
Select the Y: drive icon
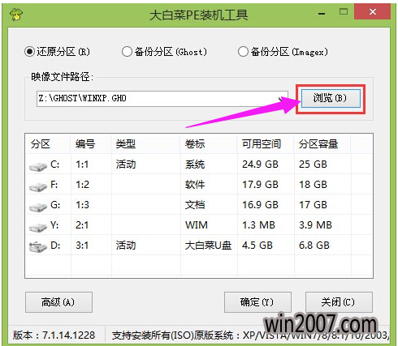pos(38,227)
